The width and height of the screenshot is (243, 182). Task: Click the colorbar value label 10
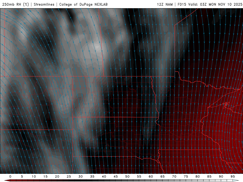[34, 177]
